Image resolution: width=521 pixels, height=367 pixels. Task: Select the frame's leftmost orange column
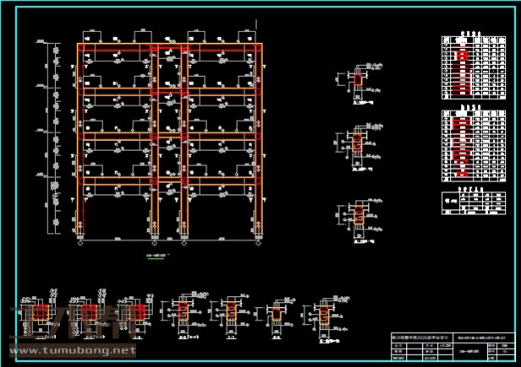(80, 143)
